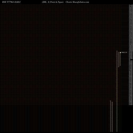
Task: Click the bottom O of the lower-left O column
Action: click(x=112, y=132)
